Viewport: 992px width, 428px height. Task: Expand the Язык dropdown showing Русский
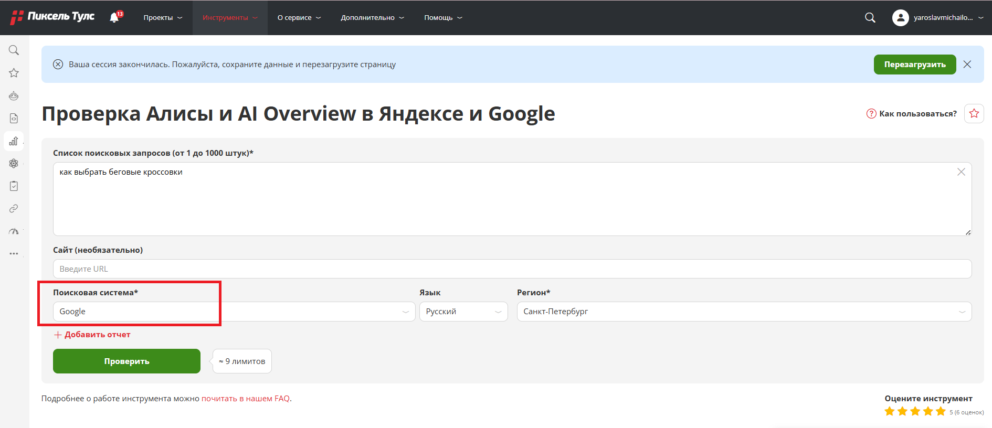tap(463, 312)
